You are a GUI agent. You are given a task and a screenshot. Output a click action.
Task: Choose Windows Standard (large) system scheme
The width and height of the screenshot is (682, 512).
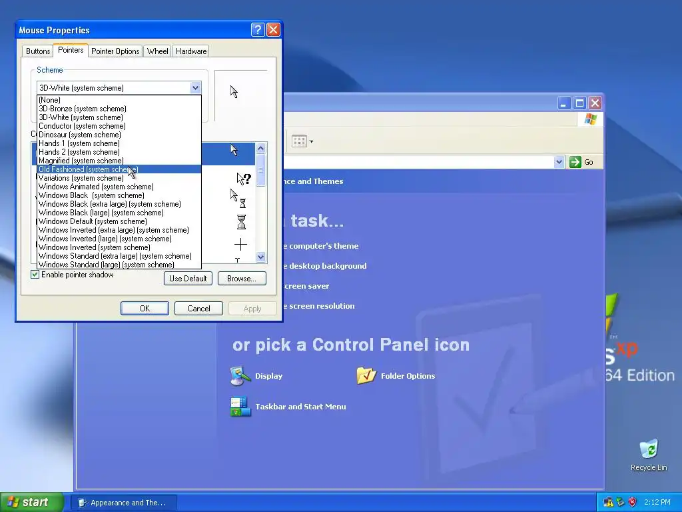point(119,264)
